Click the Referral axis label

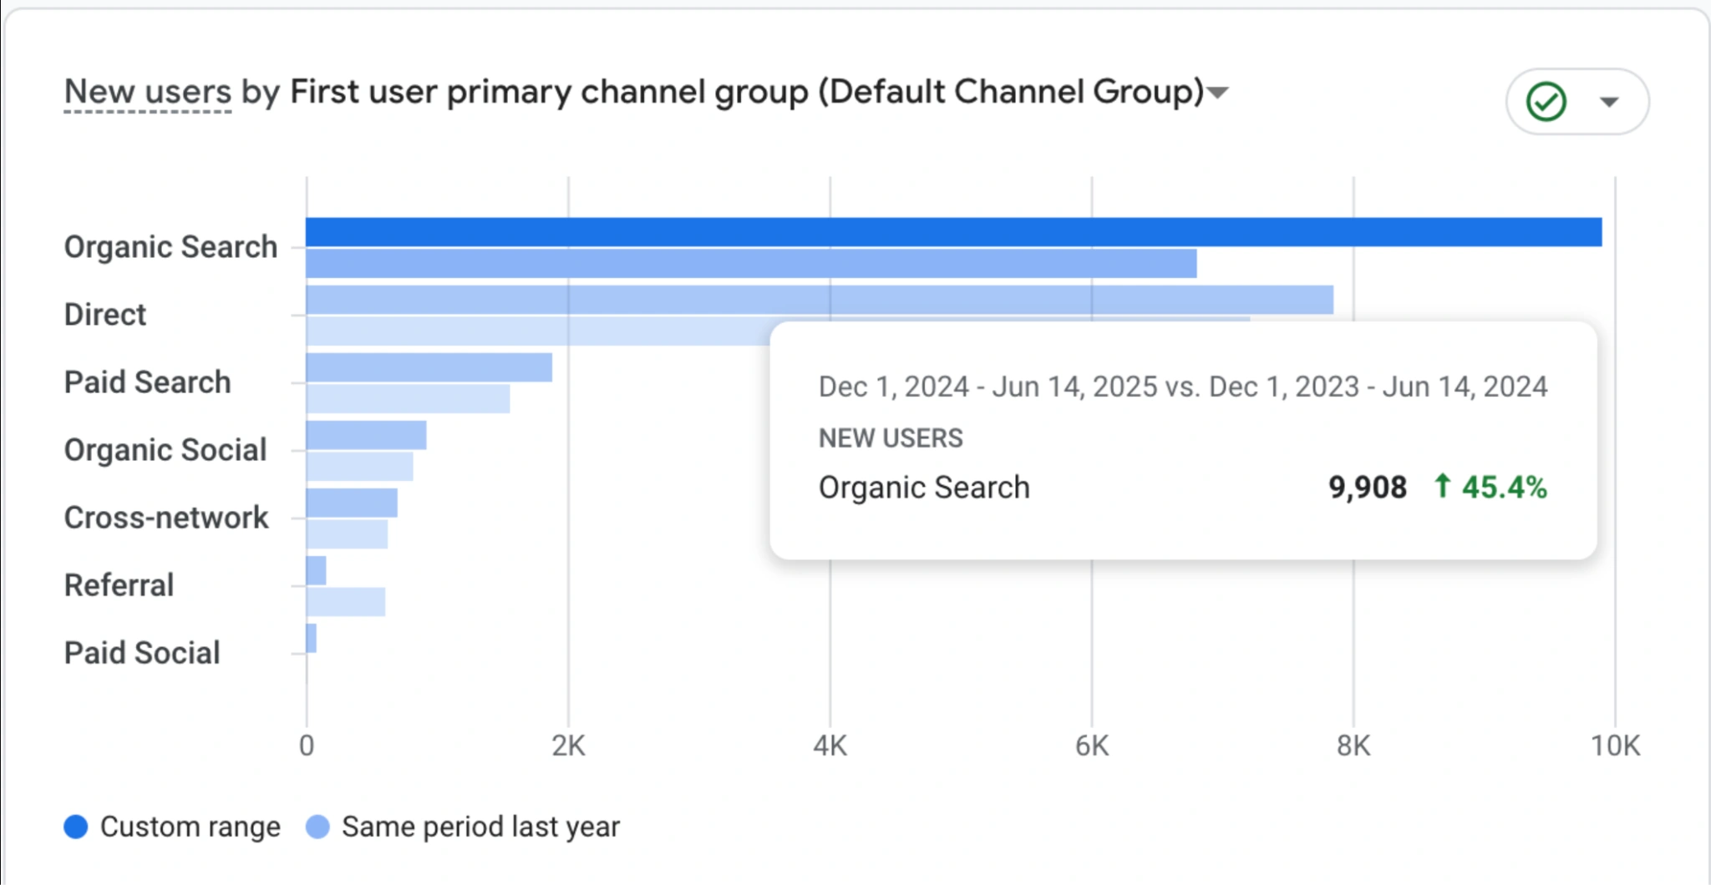[119, 585]
